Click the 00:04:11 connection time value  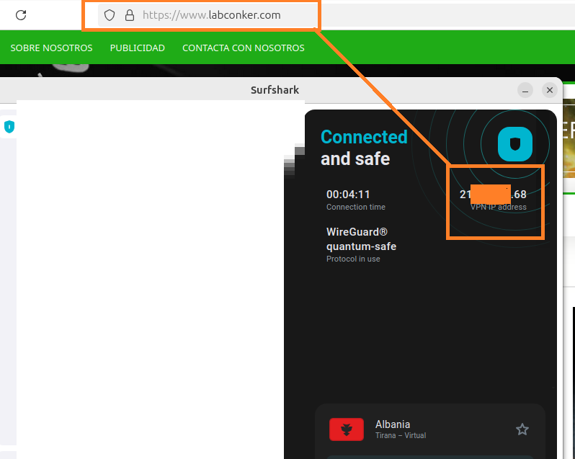point(348,195)
